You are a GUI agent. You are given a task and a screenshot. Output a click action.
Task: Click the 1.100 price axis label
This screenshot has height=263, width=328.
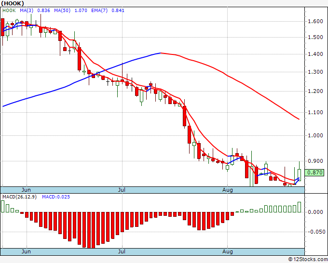point(315,112)
